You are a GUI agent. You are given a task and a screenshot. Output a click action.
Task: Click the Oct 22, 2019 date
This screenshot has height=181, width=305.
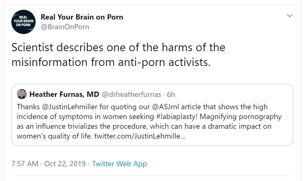click(65, 164)
